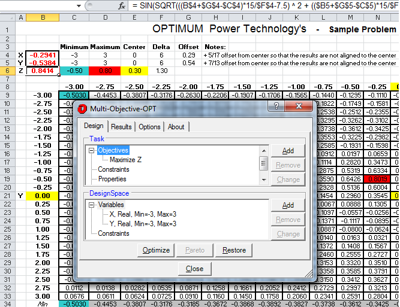Select the Offset value 0.29 cell
Viewport: 400px width, 307px height.
[188, 55]
